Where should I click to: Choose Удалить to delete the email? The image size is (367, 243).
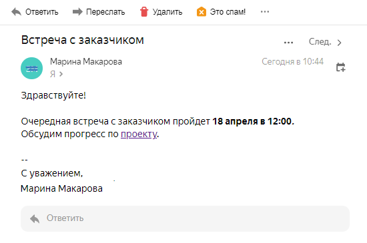click(167, 12)
